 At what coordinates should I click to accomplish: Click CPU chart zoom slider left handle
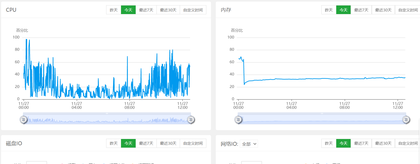pos(23,120)
